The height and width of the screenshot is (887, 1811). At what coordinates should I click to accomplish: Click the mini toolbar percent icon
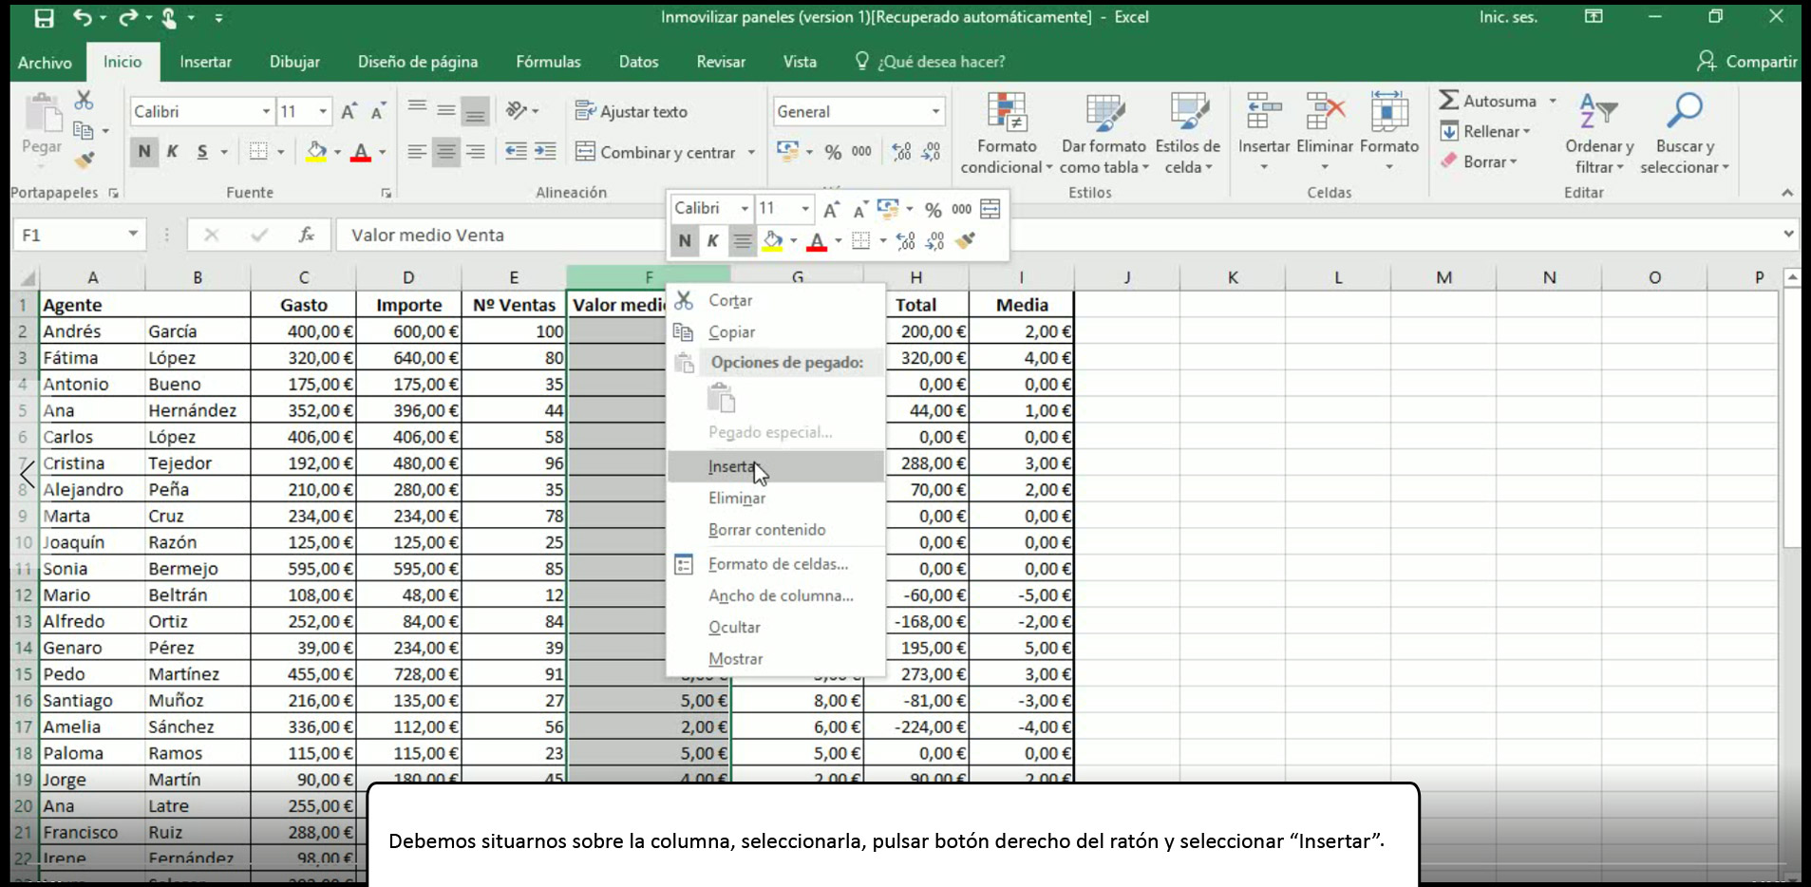934,209
